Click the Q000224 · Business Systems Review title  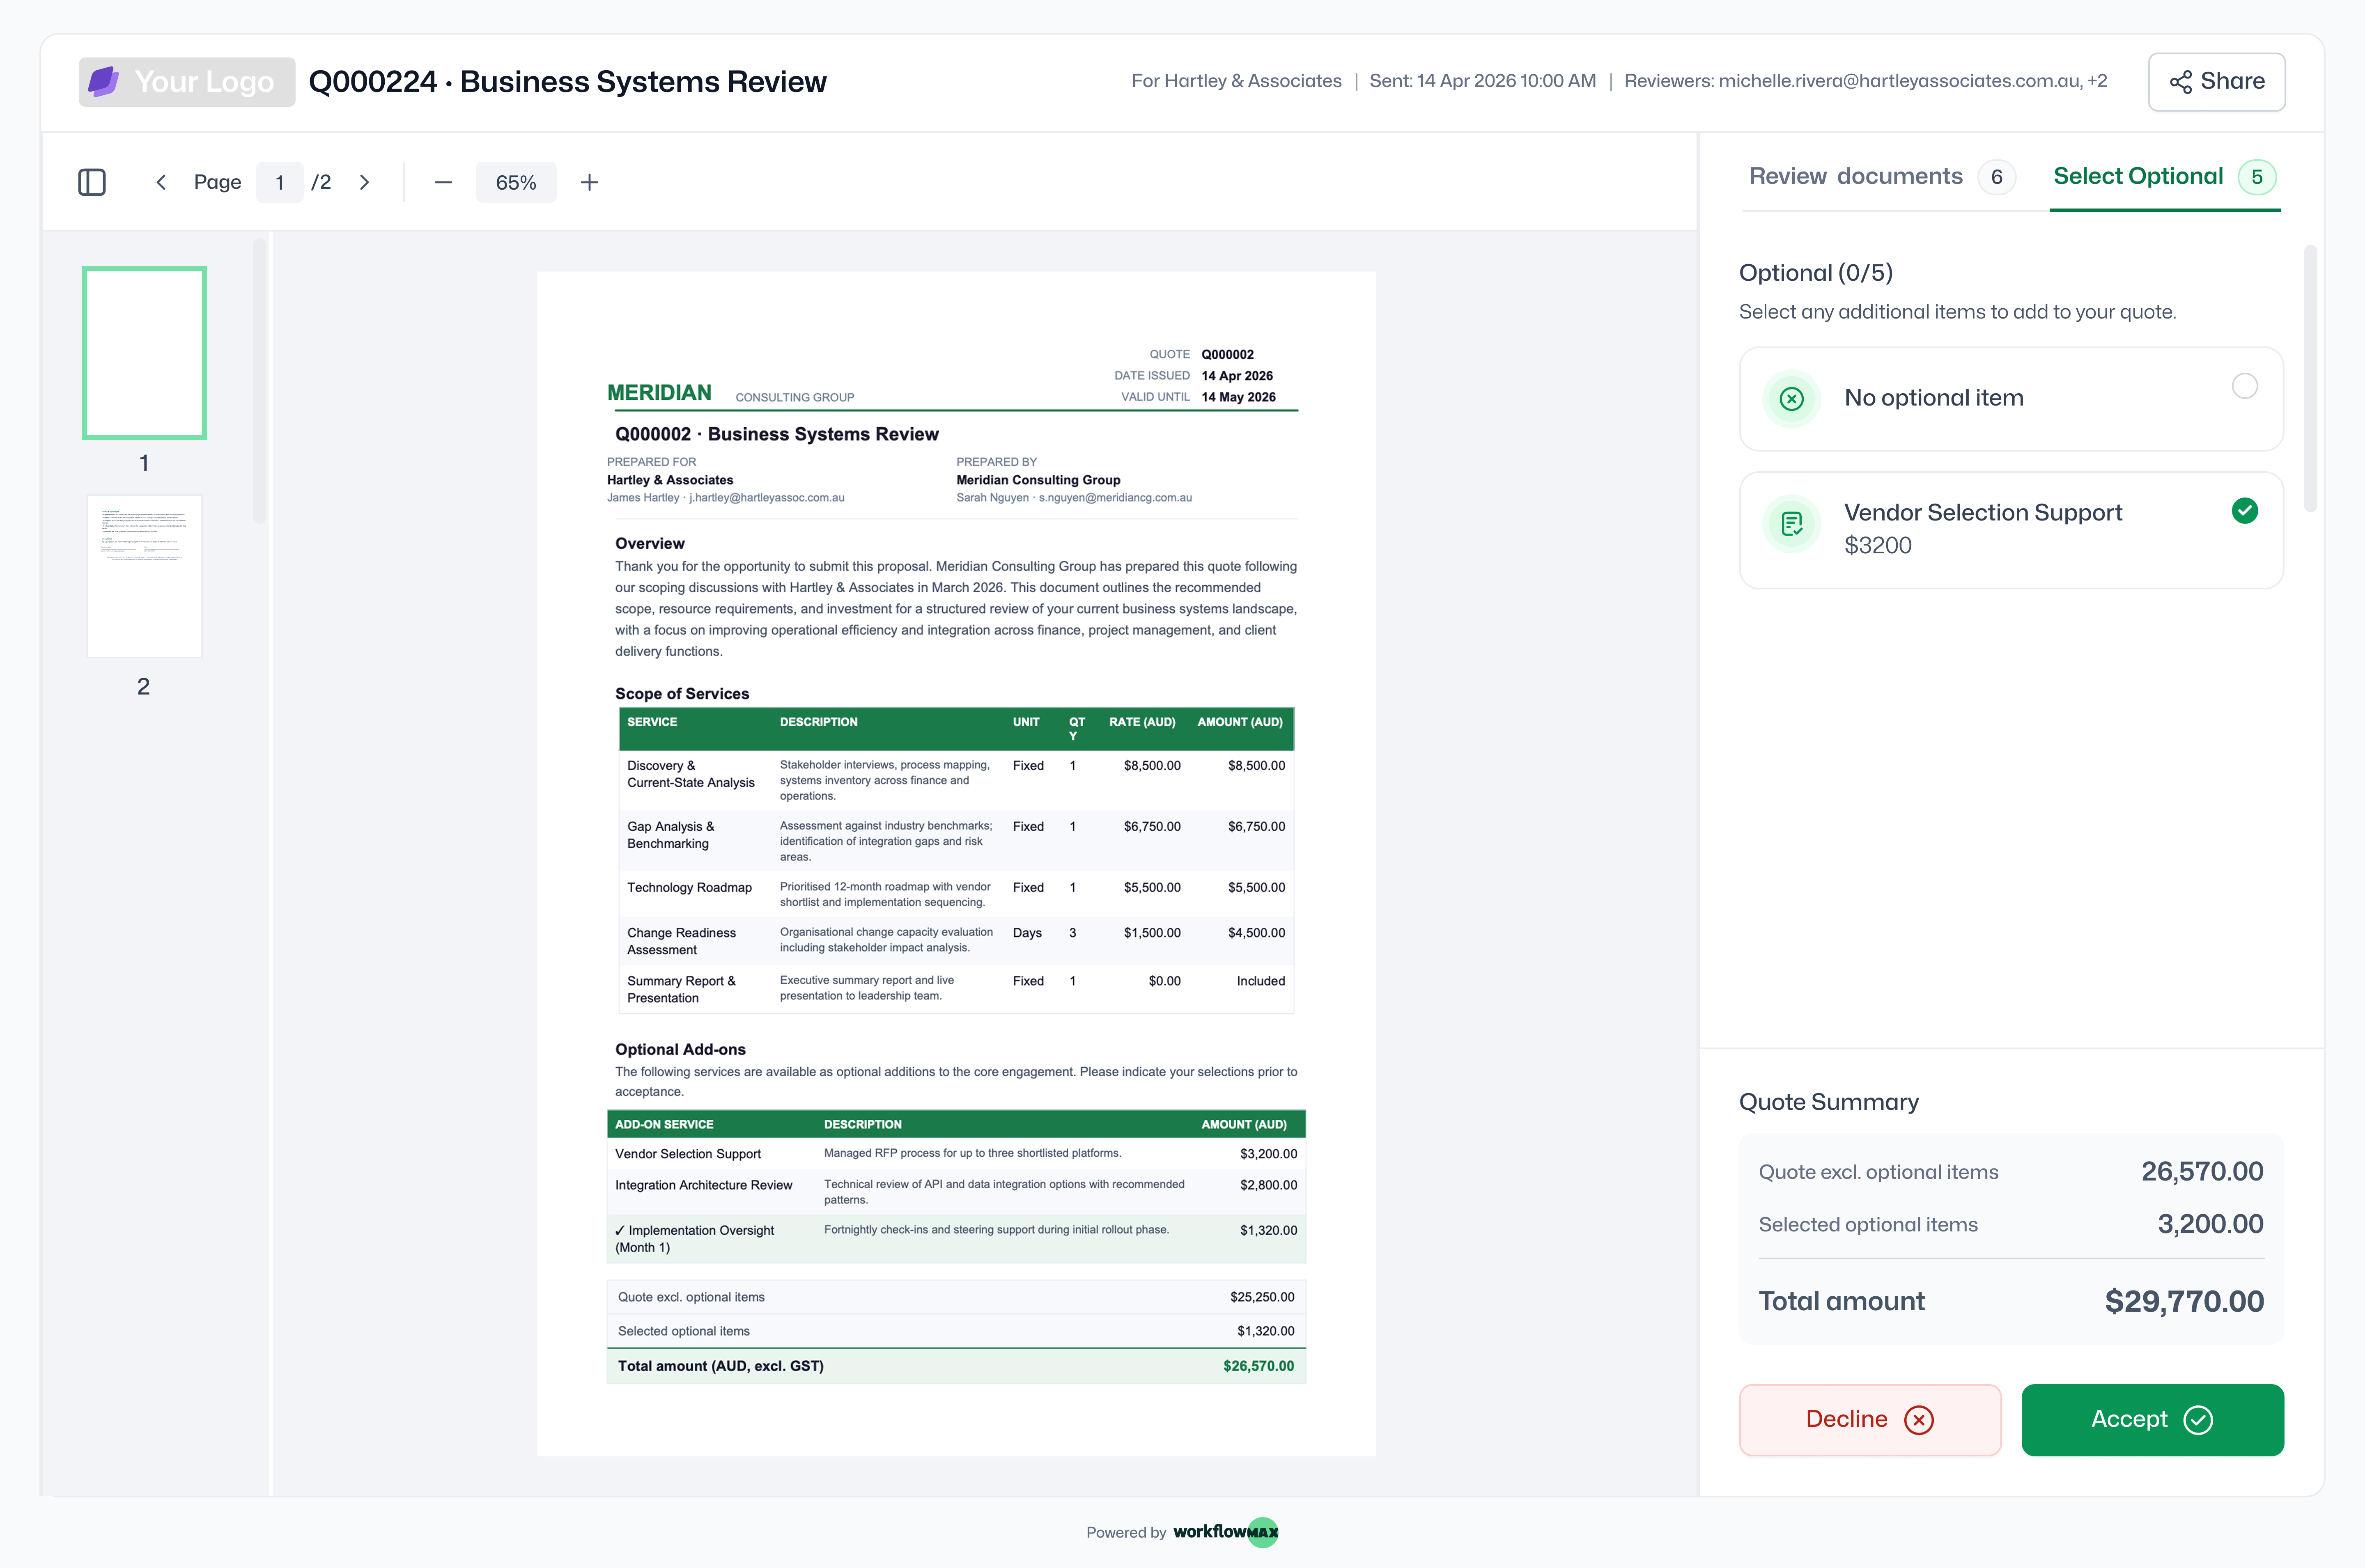(567, 82)
